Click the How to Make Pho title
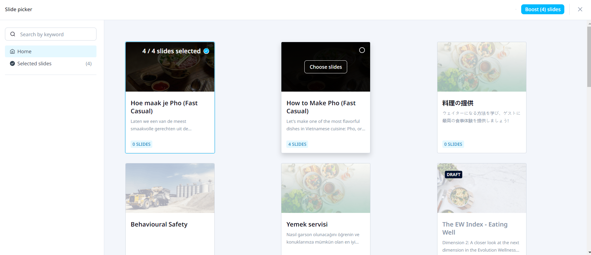The height and width of the screenshot is (255, 591). (x=321, y=107)
